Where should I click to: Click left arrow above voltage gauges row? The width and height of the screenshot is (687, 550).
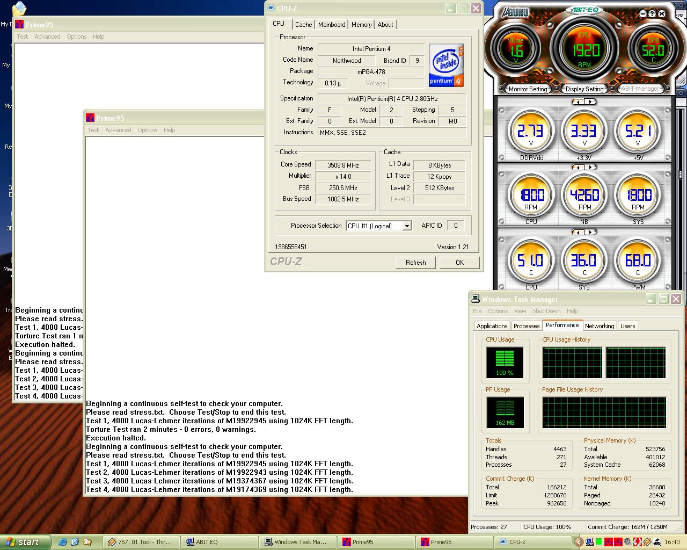pyautogui.click(x=578, y=102)
